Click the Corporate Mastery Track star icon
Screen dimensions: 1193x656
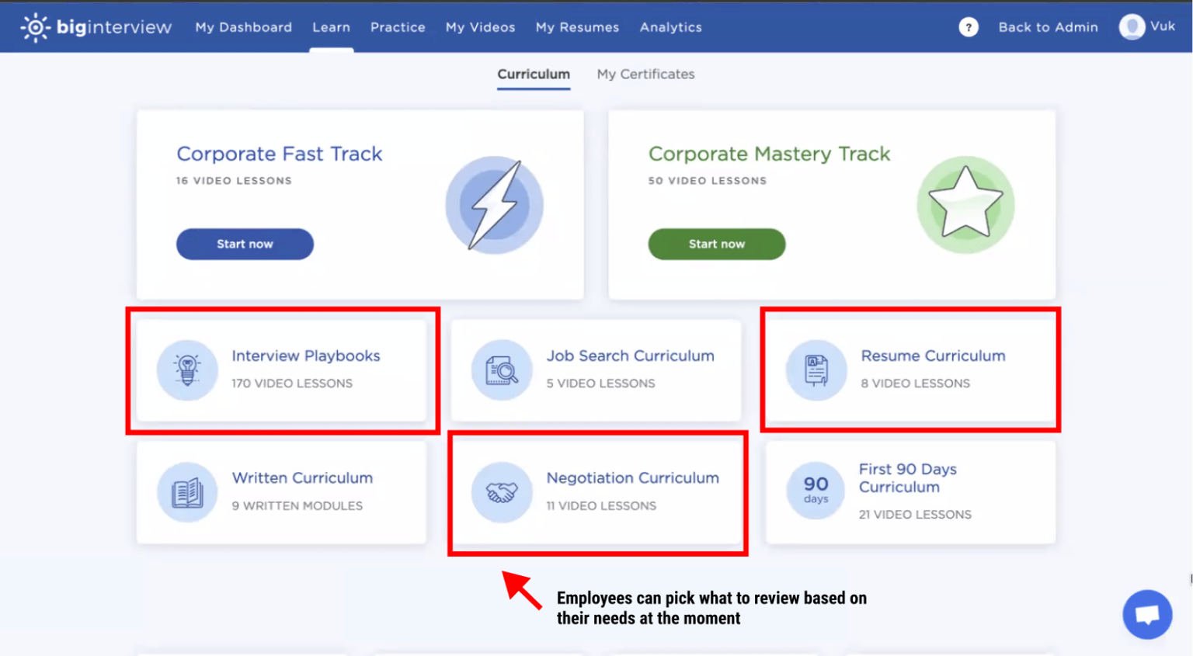[965, 205]
